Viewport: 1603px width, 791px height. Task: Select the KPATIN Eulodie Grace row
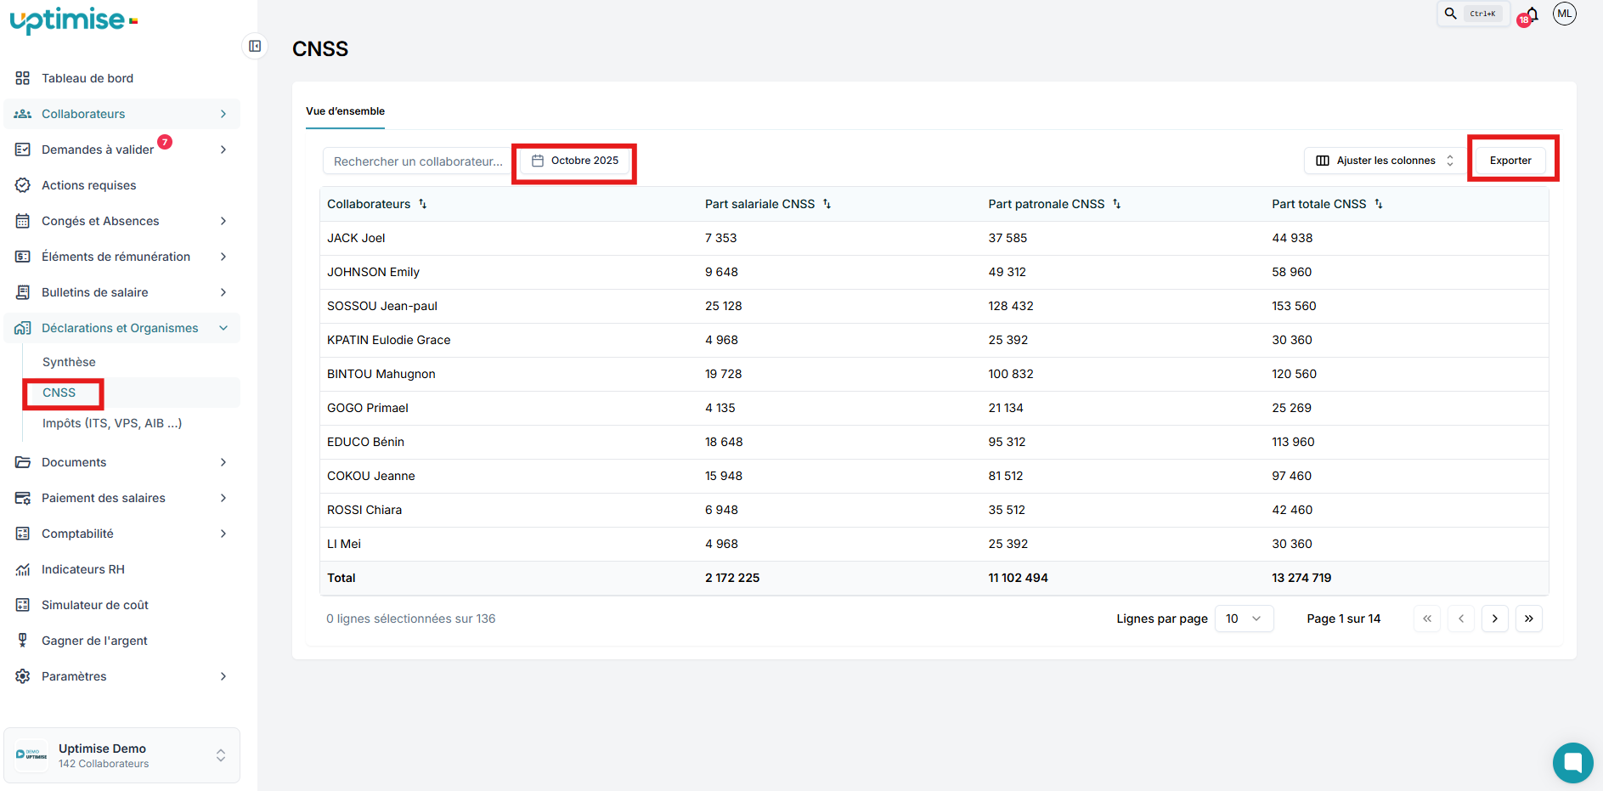click(934, 340)
